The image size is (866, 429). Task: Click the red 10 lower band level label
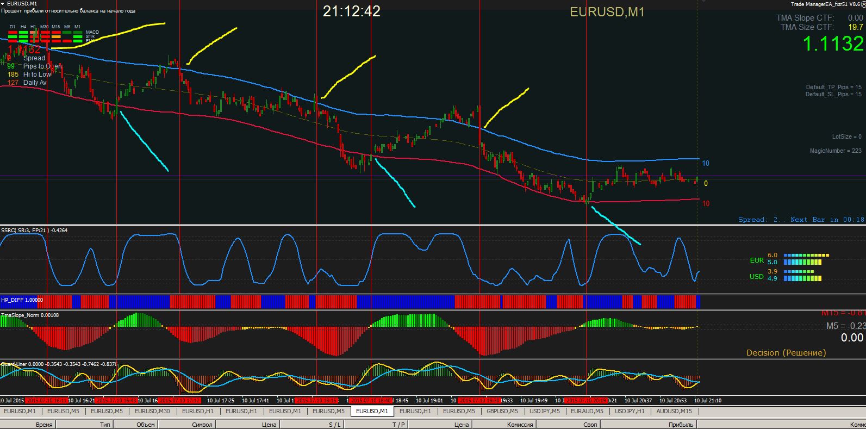click(706, 203)
